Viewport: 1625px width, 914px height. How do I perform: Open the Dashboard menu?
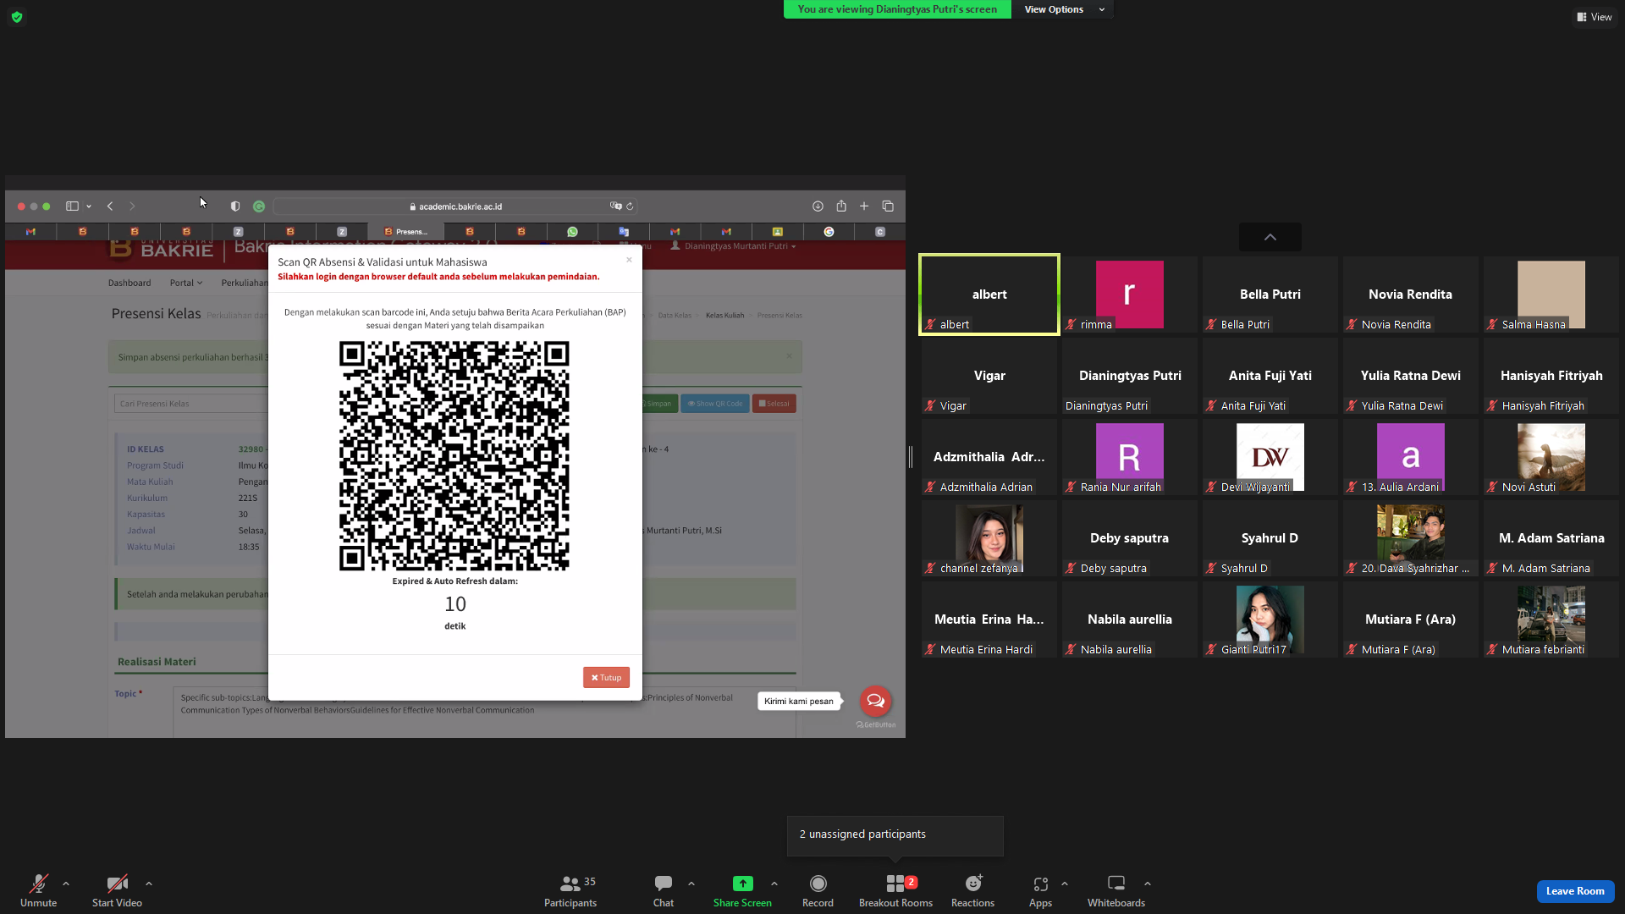tap(129, 284)
